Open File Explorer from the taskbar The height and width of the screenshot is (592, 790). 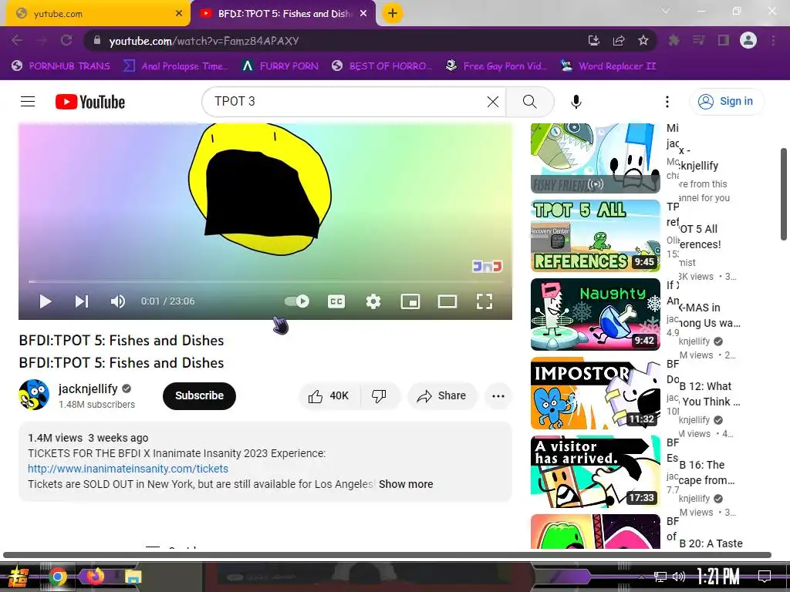point(133,577)
